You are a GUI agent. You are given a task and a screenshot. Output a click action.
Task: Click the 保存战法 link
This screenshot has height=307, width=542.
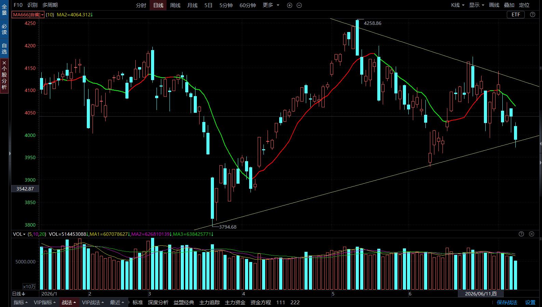pos(507,302)
